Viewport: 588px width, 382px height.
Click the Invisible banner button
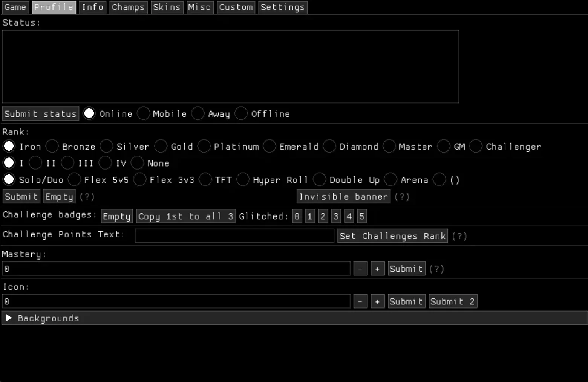pos(343,197)
